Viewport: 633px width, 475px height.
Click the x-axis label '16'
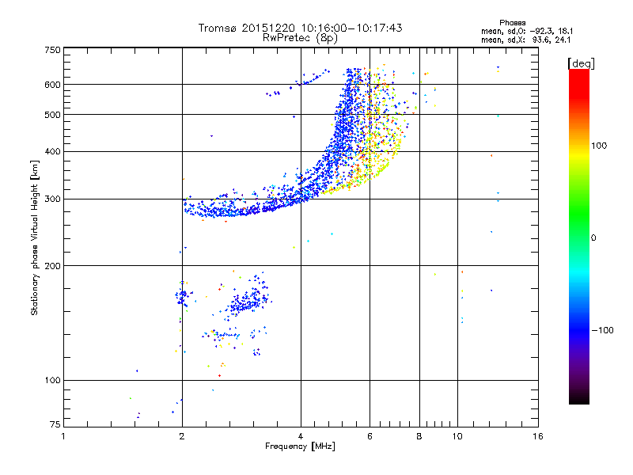tap(538, 436)
